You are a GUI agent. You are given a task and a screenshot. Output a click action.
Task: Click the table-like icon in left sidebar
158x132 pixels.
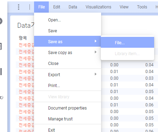coord(1,46)
